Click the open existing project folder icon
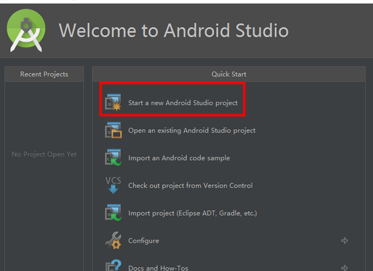 coord(113,130)
